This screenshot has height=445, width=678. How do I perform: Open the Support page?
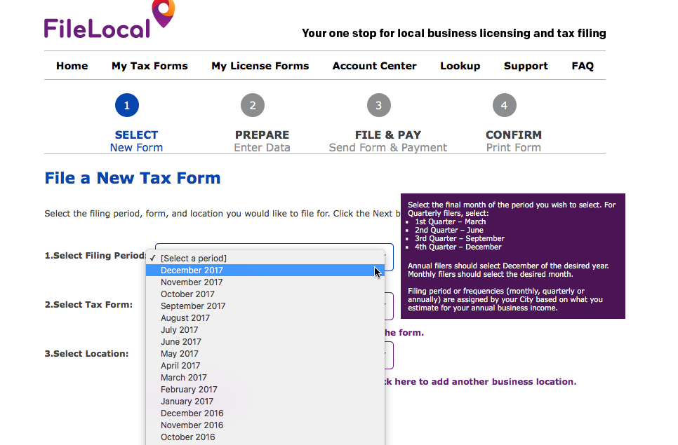(526, 66)
